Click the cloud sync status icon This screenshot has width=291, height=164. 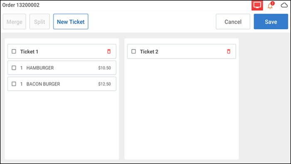[284, 5]
